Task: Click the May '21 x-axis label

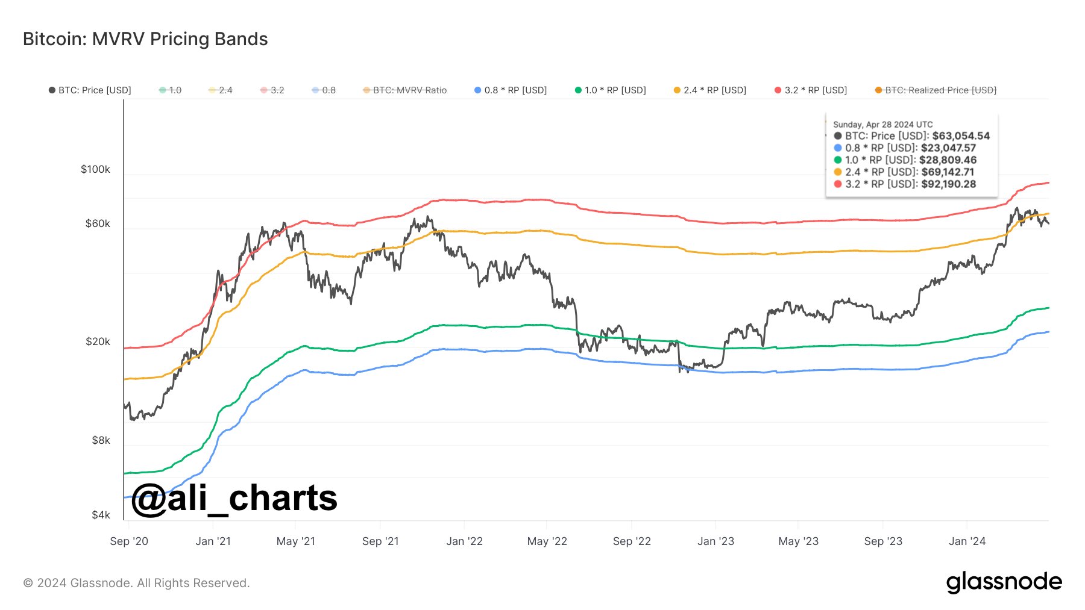Action: tap(296, 541)
